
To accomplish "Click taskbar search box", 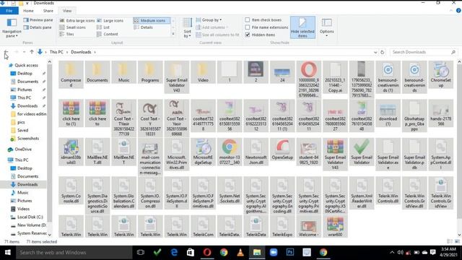I will tap(74, 252).
